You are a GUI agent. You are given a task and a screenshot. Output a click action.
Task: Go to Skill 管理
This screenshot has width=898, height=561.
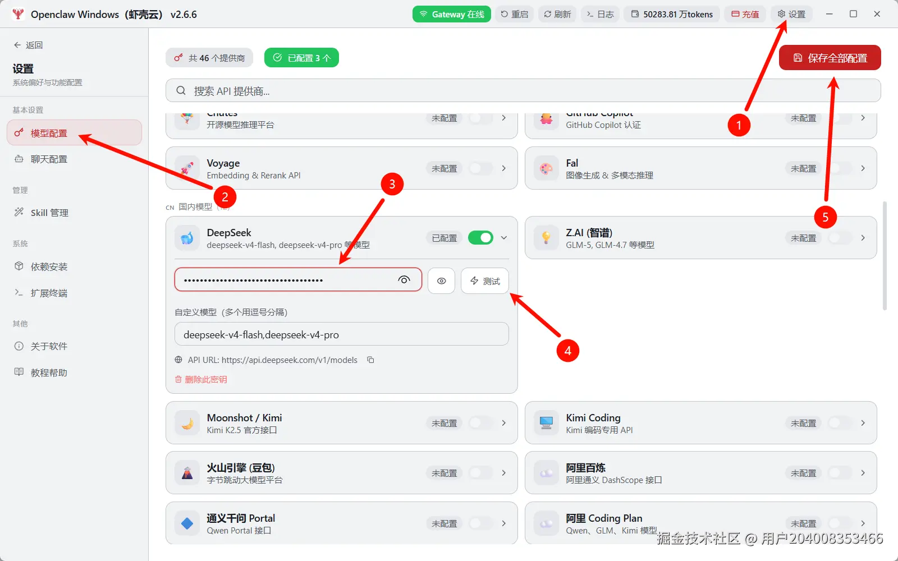(74, 213)
